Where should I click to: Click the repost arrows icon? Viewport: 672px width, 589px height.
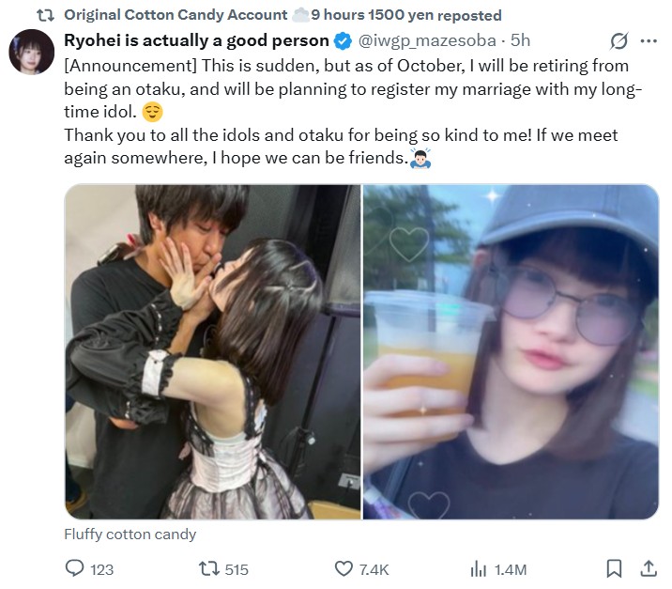coord(209,569)
